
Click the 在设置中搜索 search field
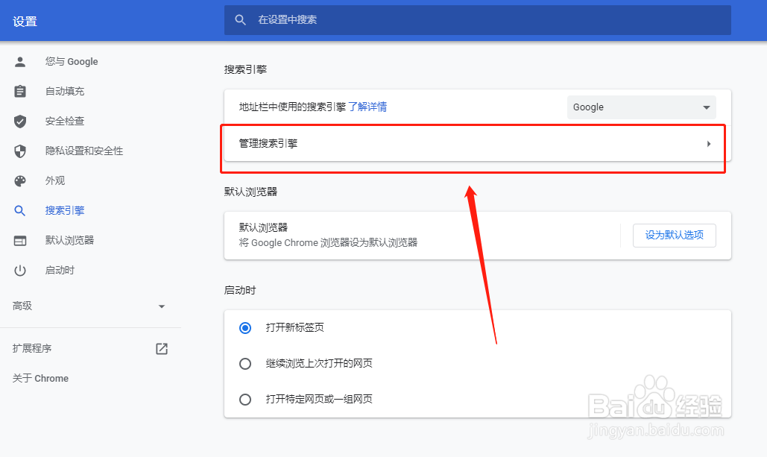click(477, 20)
